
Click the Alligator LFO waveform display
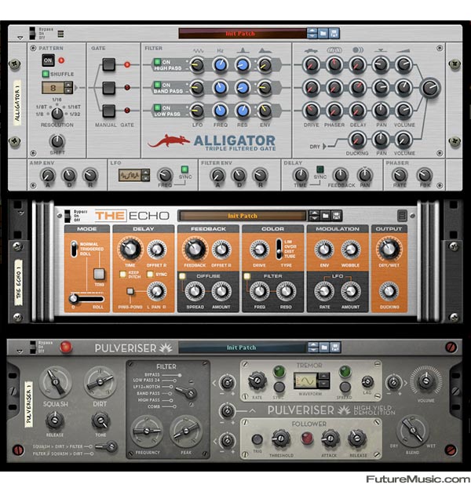click(x=130, y=175)
